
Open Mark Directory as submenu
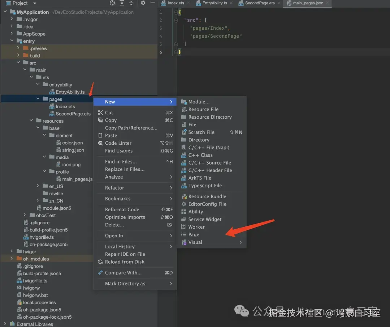[x=135, y=284]
